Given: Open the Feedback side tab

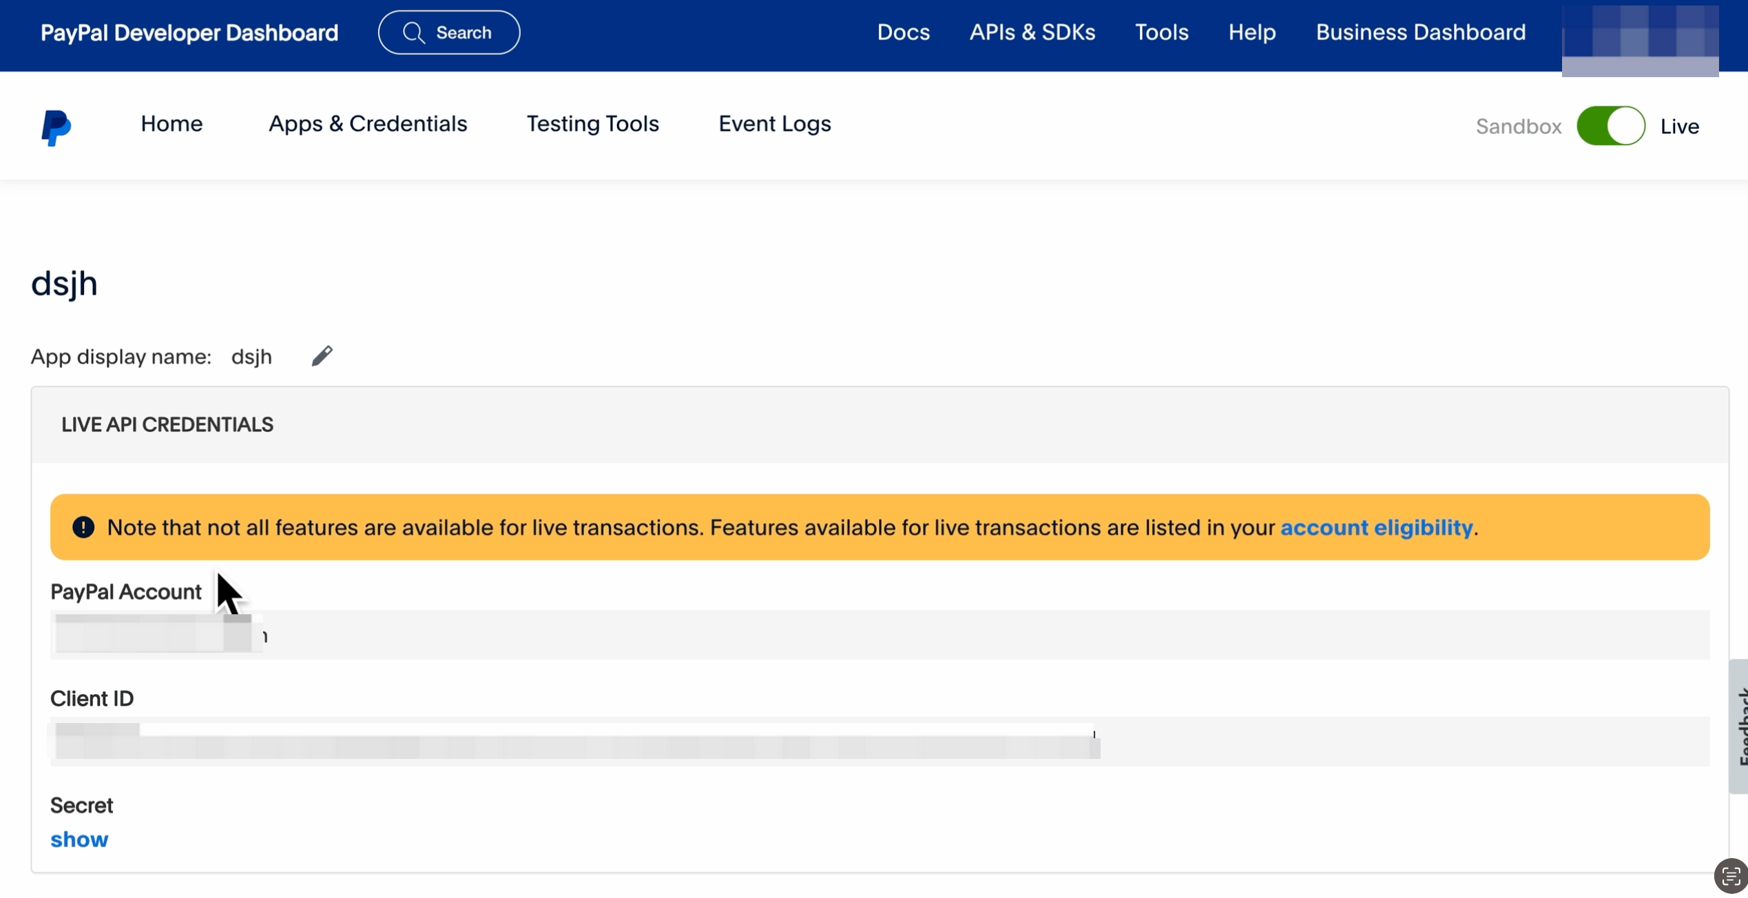Looking at the screenshot, I should tap(1740, 727).
